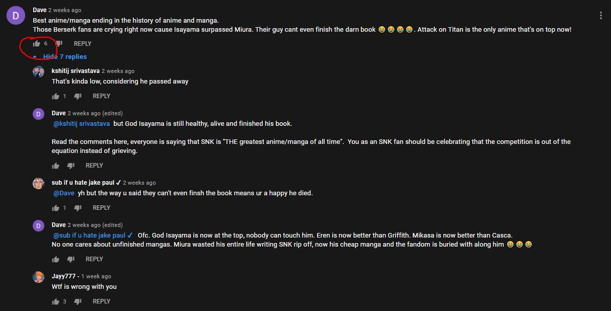Reply to kshitij srivastava's comment
The height and width of the screenshot is (311, 611).
coord(101,96)
